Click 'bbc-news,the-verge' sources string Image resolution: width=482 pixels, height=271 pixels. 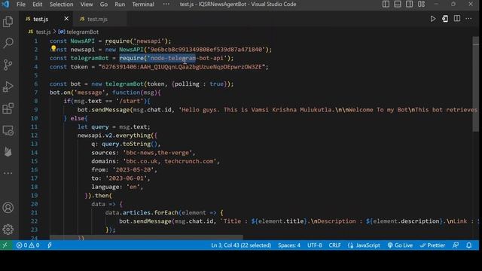[x=157, y=152]
